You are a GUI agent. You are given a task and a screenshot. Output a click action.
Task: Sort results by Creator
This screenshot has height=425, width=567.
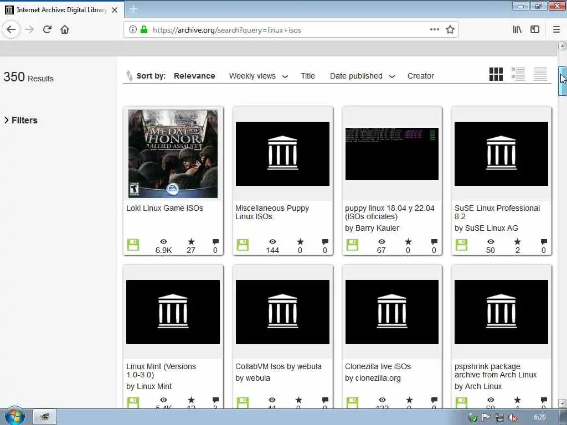pos(421,76)
